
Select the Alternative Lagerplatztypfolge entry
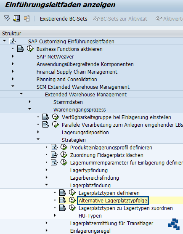(113, 201)
